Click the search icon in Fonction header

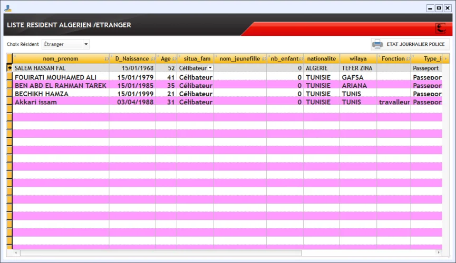(x=409, y=59)
